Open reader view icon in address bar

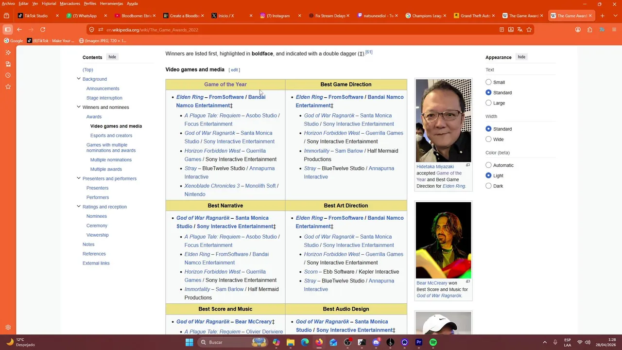501,30
